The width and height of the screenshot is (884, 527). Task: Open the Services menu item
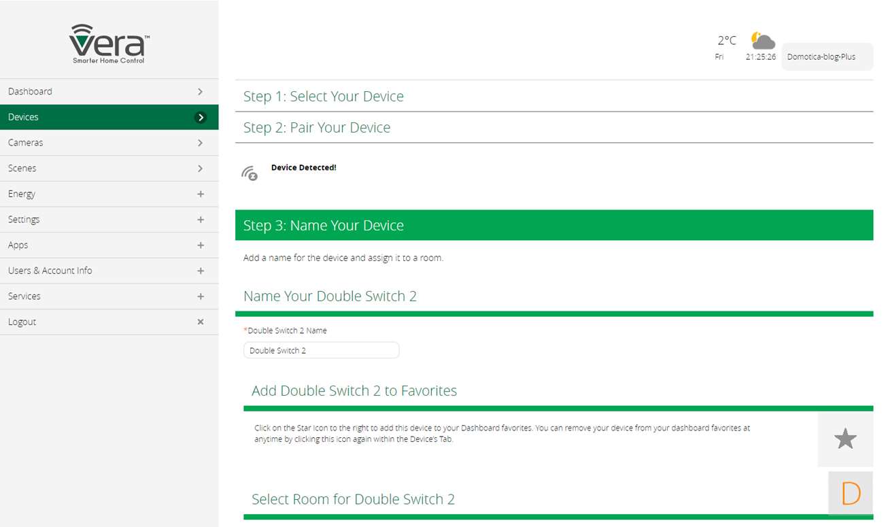pos(24,296)
